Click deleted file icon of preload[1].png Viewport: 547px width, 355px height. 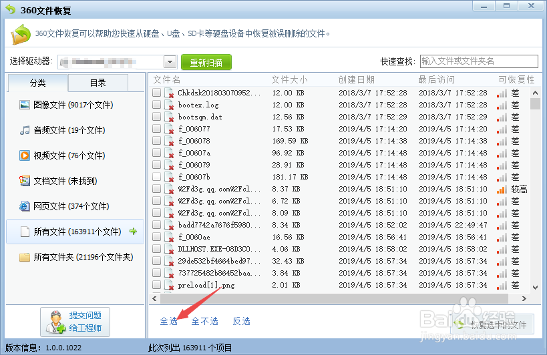tap(169, 285)
